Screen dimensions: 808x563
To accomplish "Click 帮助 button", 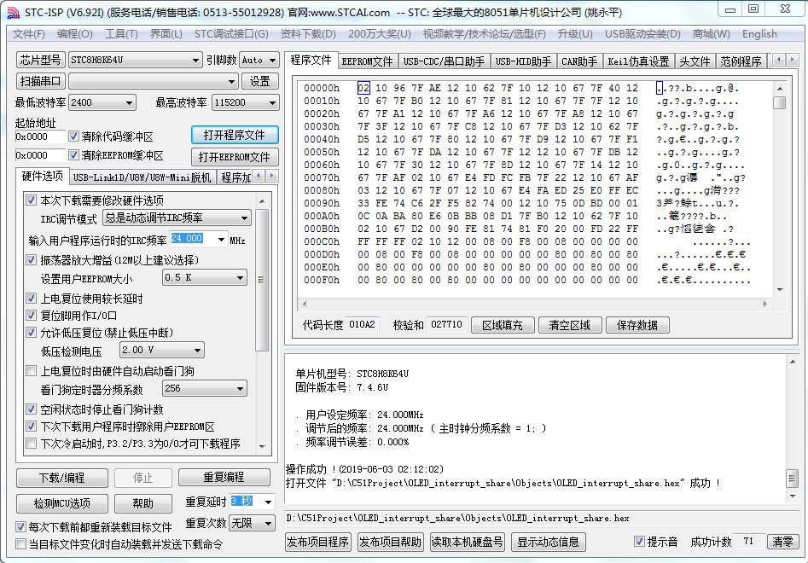I will pyautogui.click(x=142, y=503).
